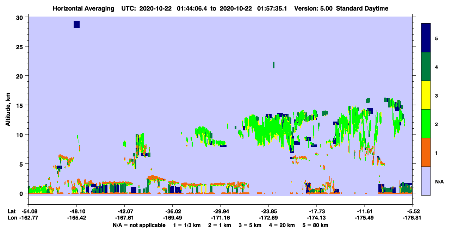The image size is (458, 235).
Task: Click the orange level 1 legend swatch
Action: click(426, 152)
